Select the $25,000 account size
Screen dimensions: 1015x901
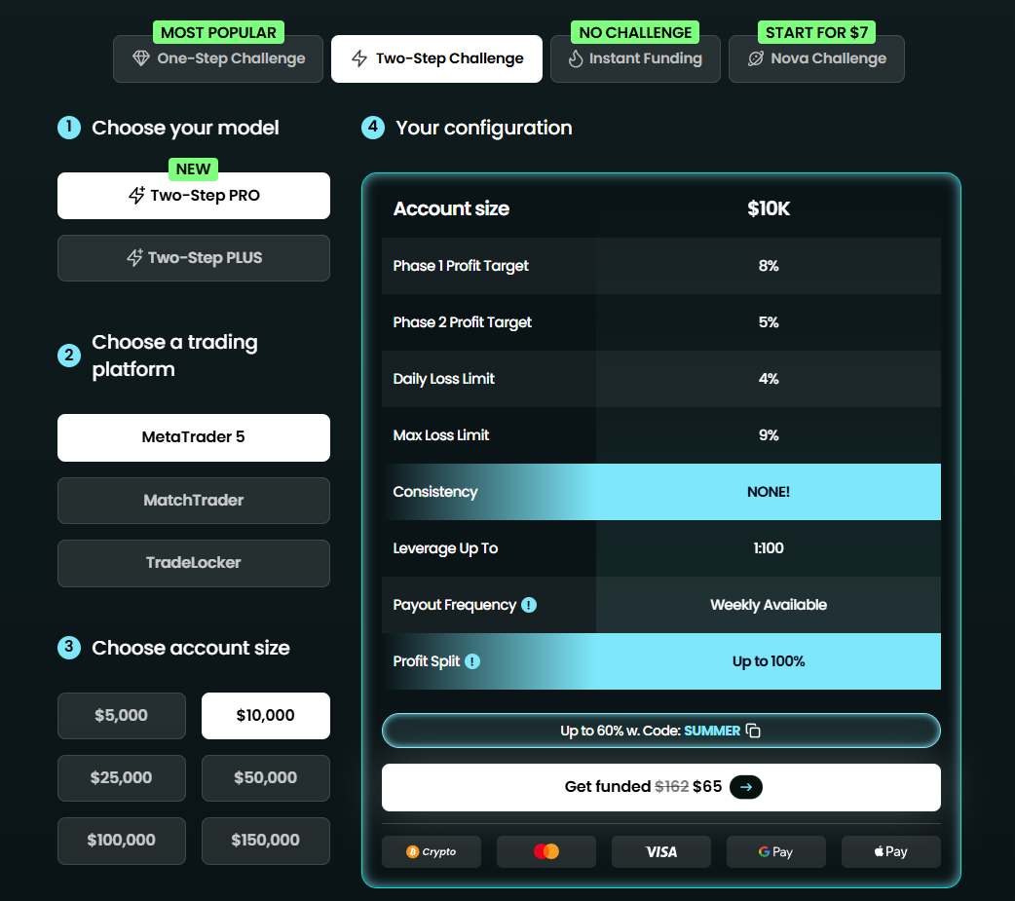(x=122, y=778)
